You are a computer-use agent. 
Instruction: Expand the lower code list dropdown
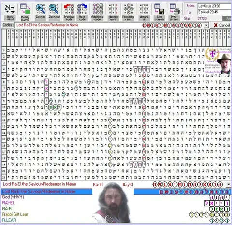point(229,184)
